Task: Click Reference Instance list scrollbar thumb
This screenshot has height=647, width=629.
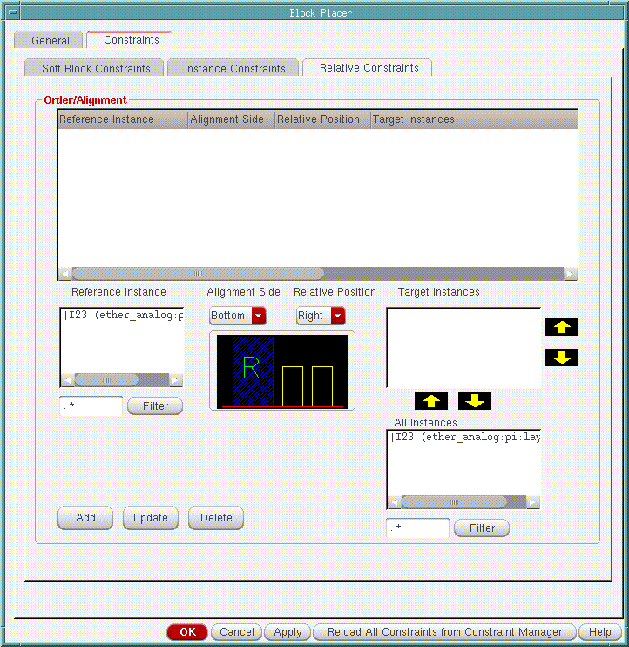Action: [106, 380]
